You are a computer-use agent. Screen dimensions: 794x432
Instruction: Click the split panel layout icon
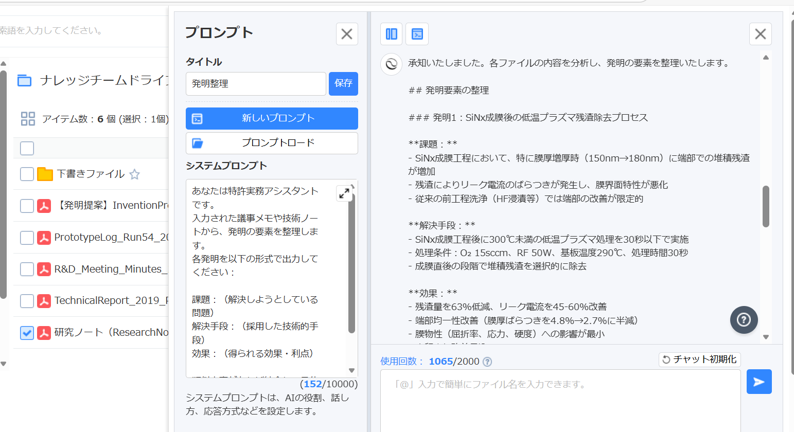(x=392, y=34)
